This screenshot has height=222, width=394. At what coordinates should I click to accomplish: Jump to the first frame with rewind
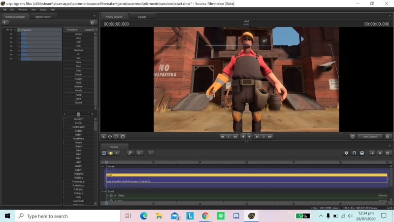(223, 137)
